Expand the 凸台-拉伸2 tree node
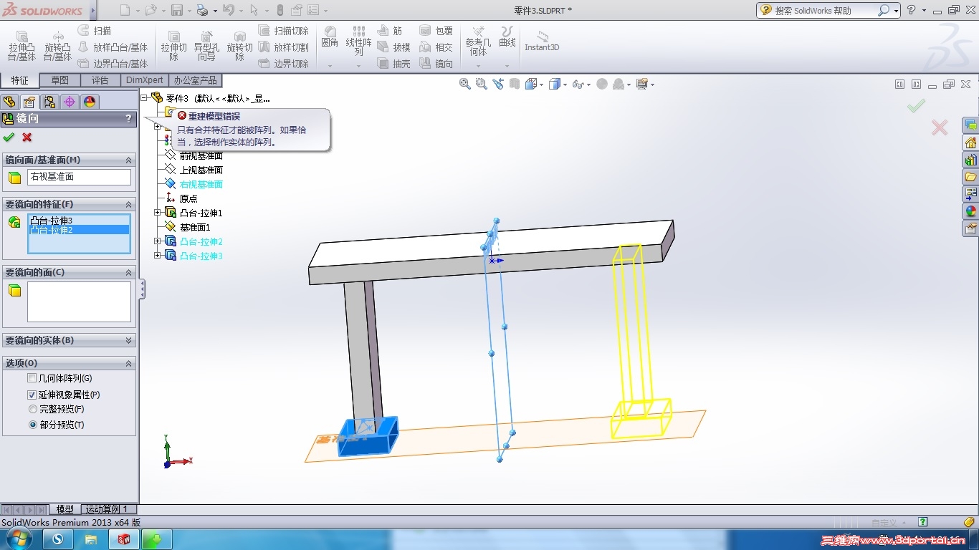This screenshot has width=979, height=550. pos(158,241)
